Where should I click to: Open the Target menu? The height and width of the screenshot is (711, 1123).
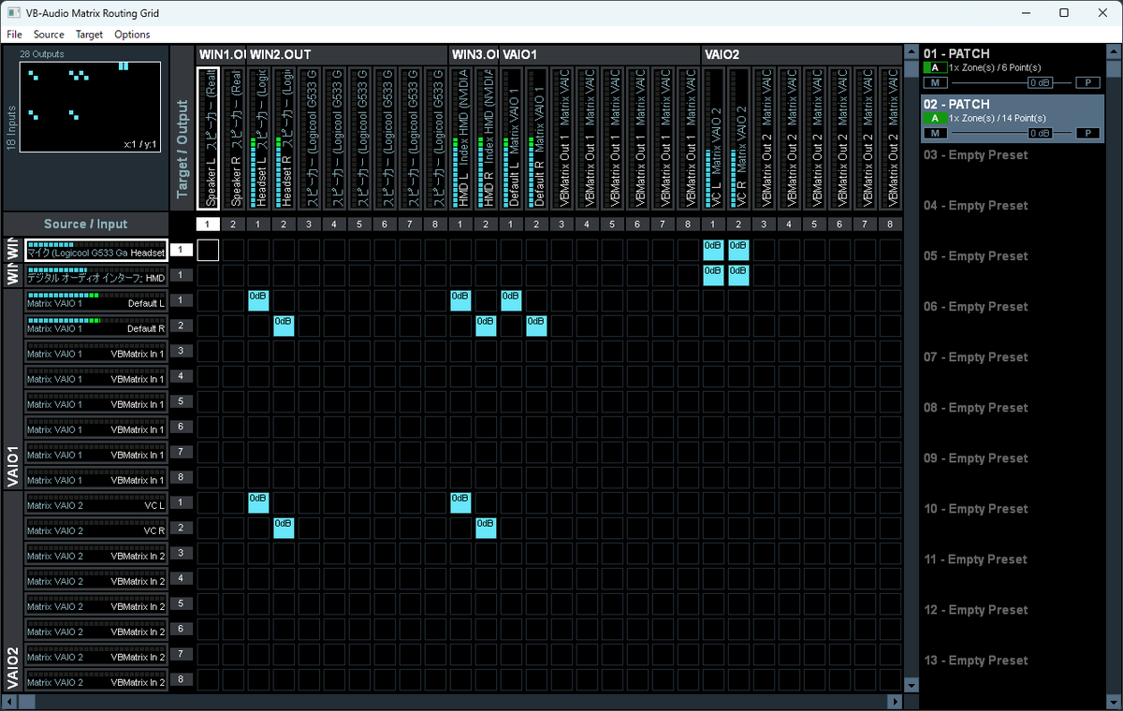click(x=90, y=35)
